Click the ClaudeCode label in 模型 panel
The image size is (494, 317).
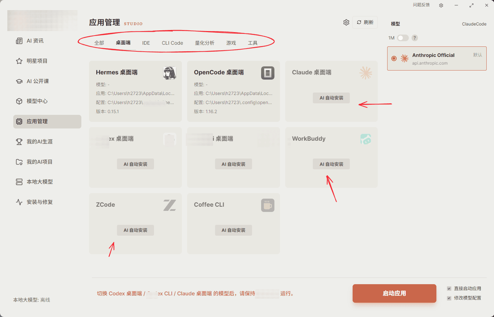[x=474, y=24]
